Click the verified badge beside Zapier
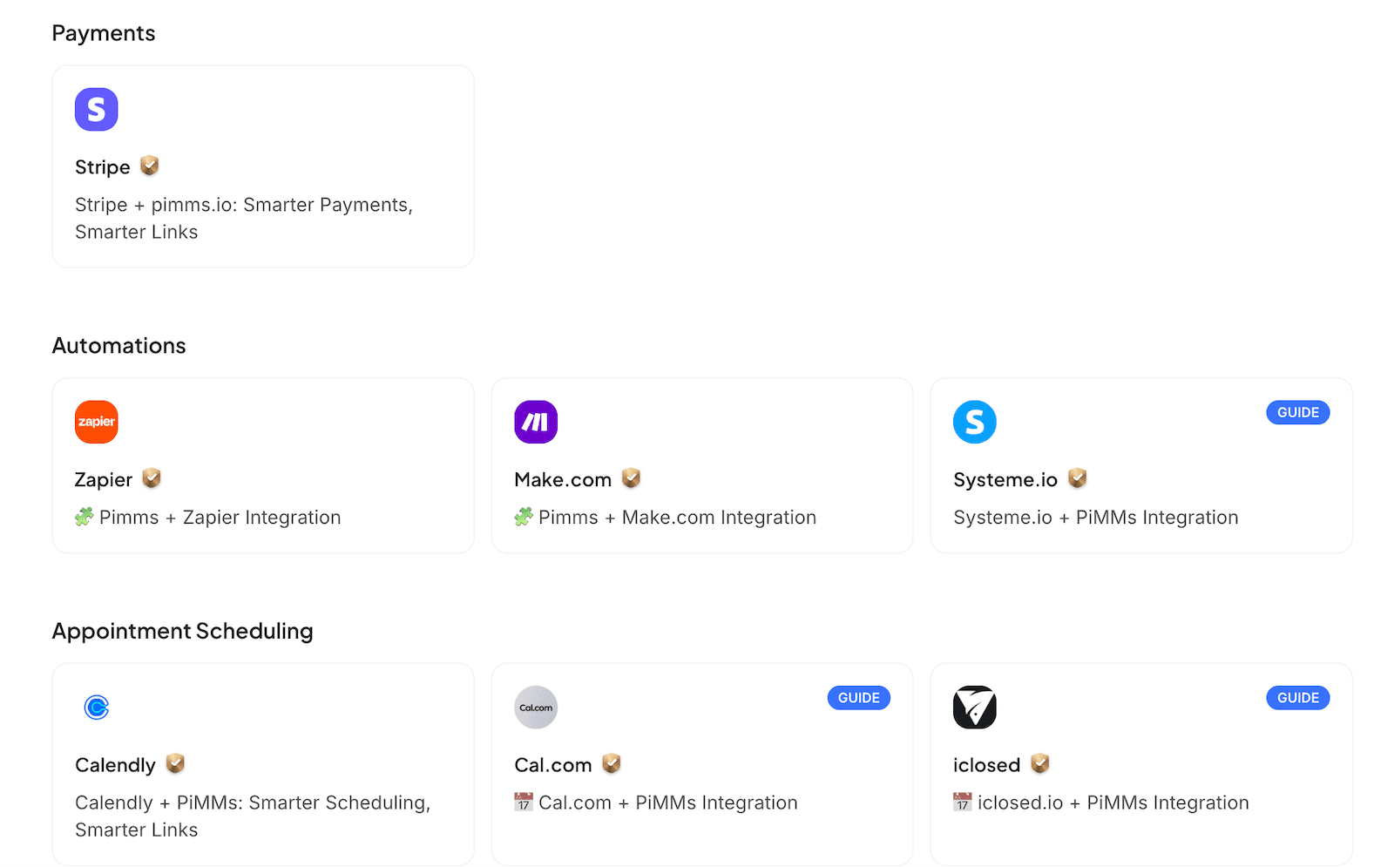This screenshot has height=867, width=1394. click(152, 478)
